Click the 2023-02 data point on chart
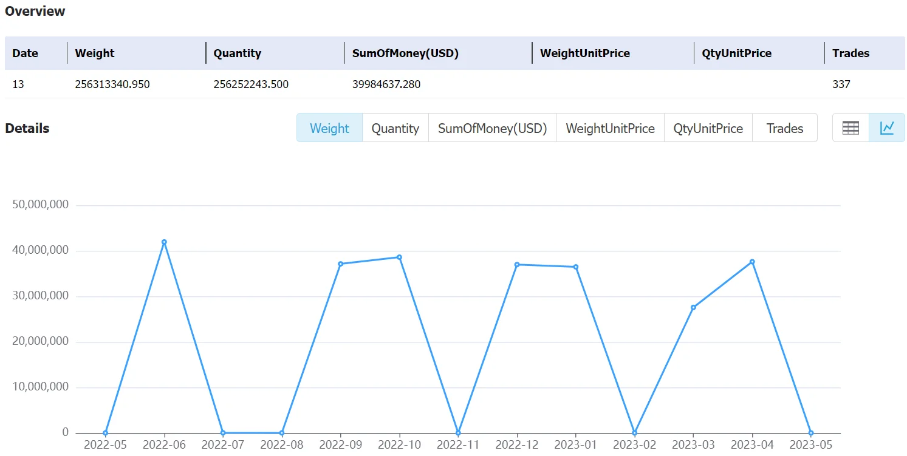Viewport: 907px width, 456px height. (634, 433)
